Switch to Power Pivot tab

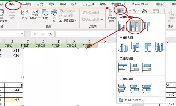pos(140,4)
